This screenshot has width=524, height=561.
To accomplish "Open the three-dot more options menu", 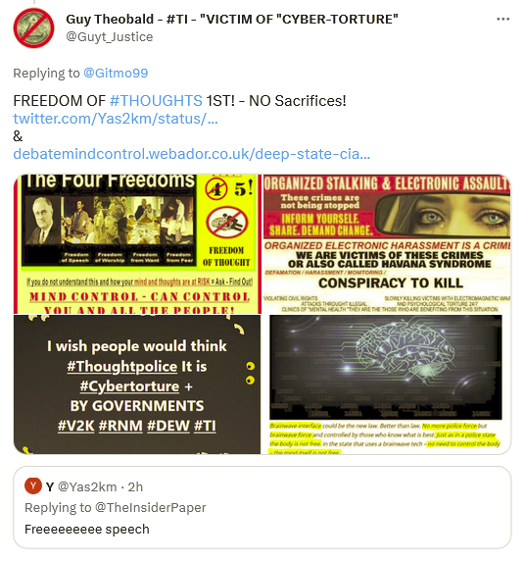I will (502, 19).
